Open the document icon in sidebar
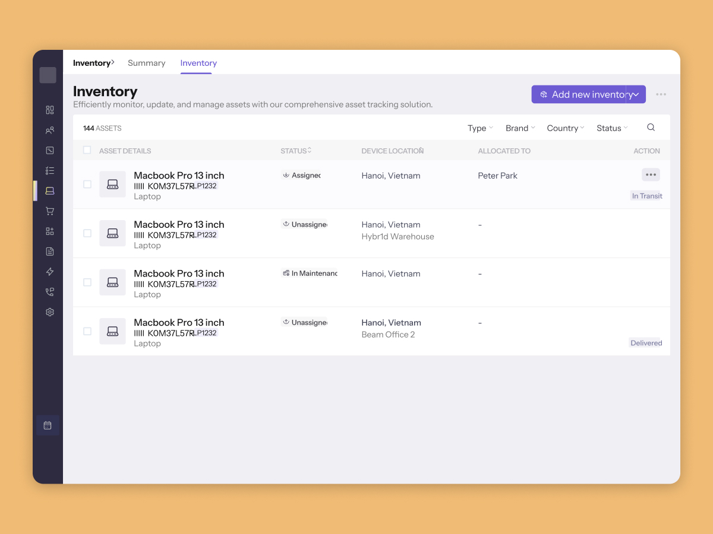 point(50,251)
